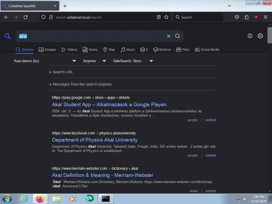This screenshot has width=272, height=204.
Task: Open cached link for Department of Physics result
Action: pos(211,155)
